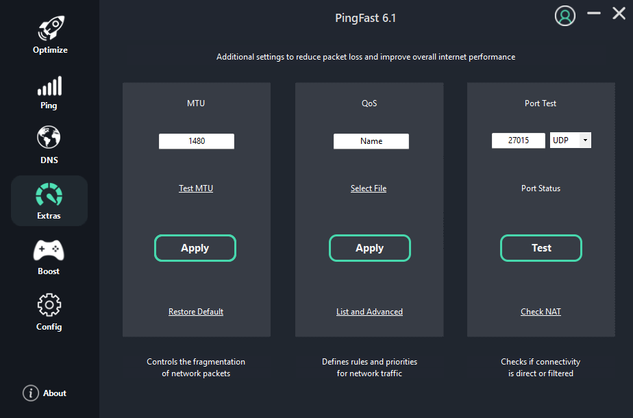Viewport: 633px width, 418px height.
Task: Open the Optimize rocket icon
Action: 49,29
